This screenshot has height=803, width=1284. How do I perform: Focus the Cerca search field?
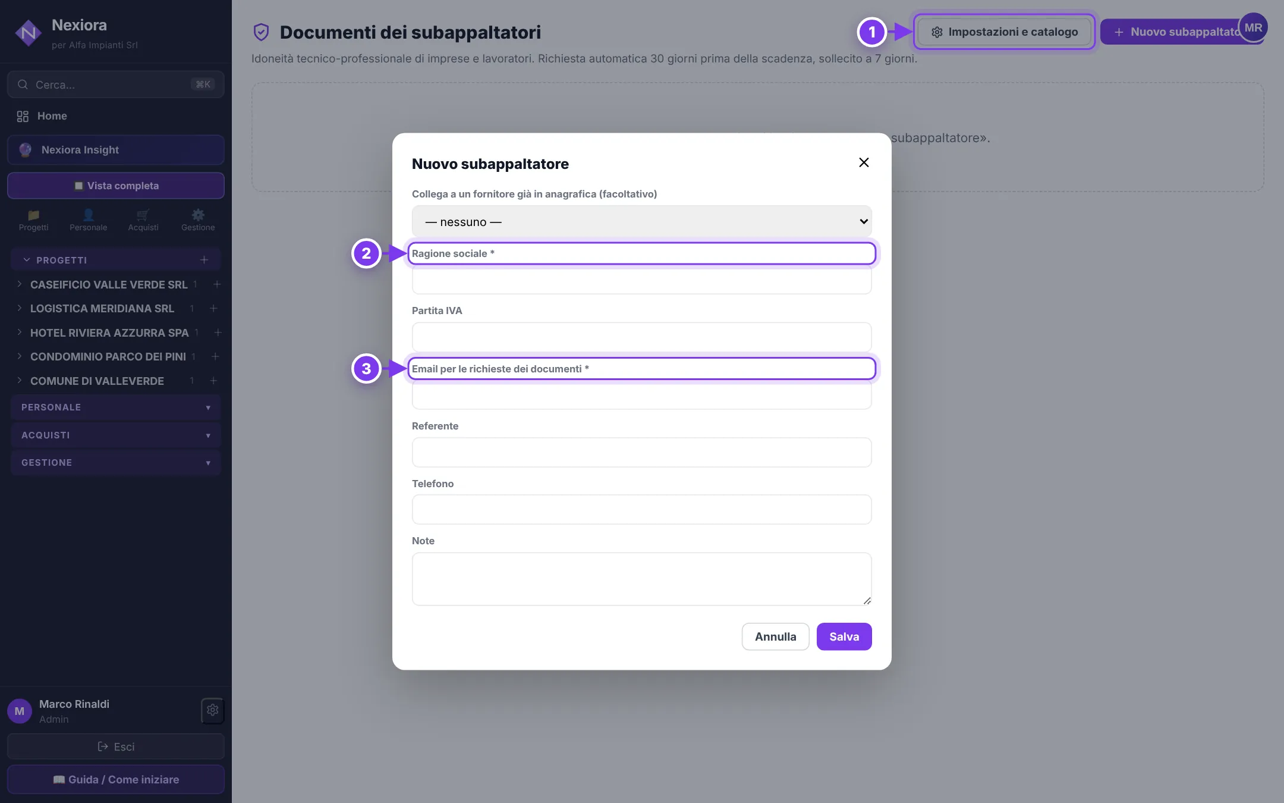point(115,84)
